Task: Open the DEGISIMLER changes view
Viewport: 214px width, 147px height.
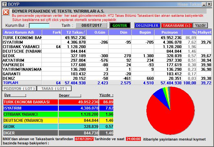Action: coord(147,26)
